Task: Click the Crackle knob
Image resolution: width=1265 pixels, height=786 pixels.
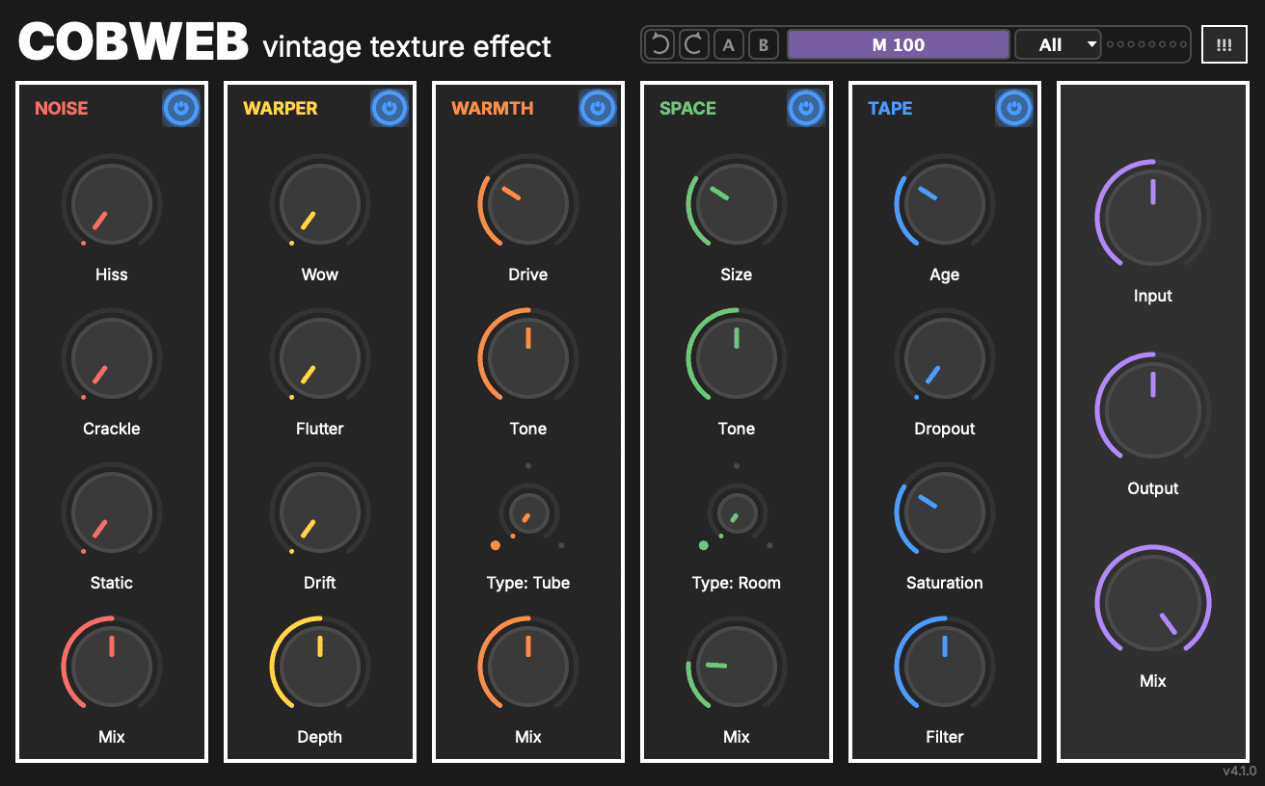Action: pos(112,358)
